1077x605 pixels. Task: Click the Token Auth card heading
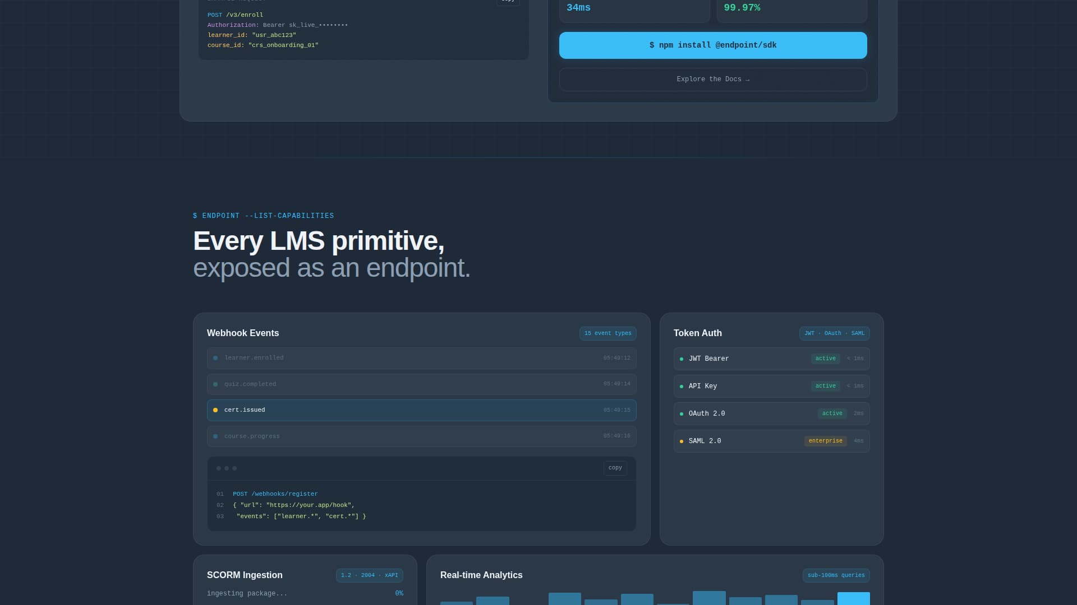(697, 333)
